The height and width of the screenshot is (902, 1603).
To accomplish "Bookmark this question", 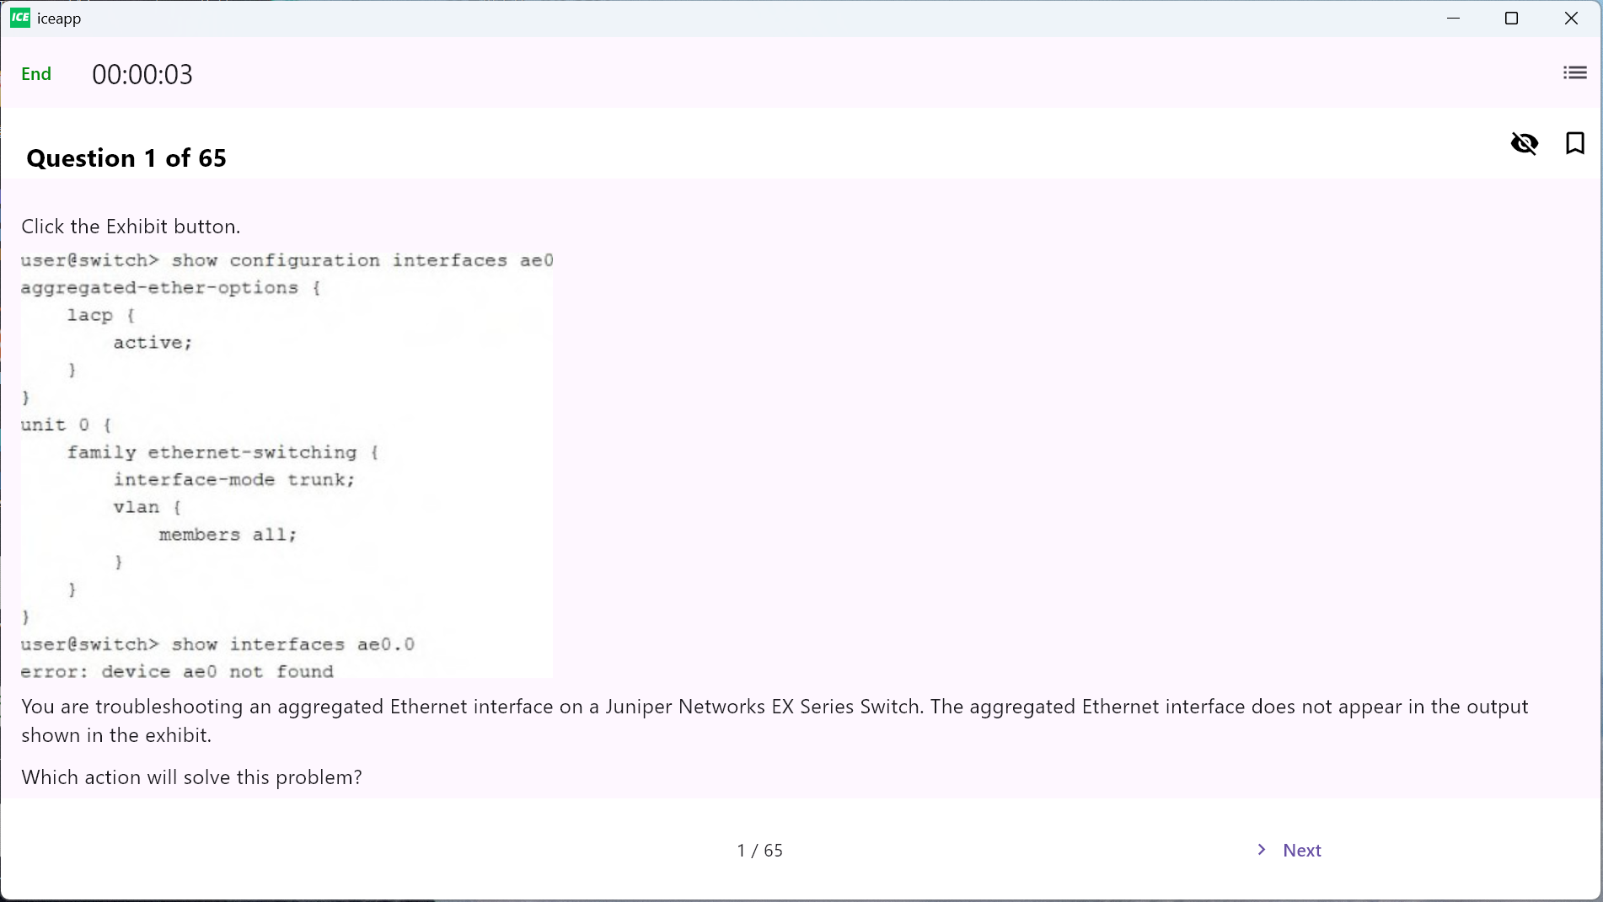I will pos(1574,143).
